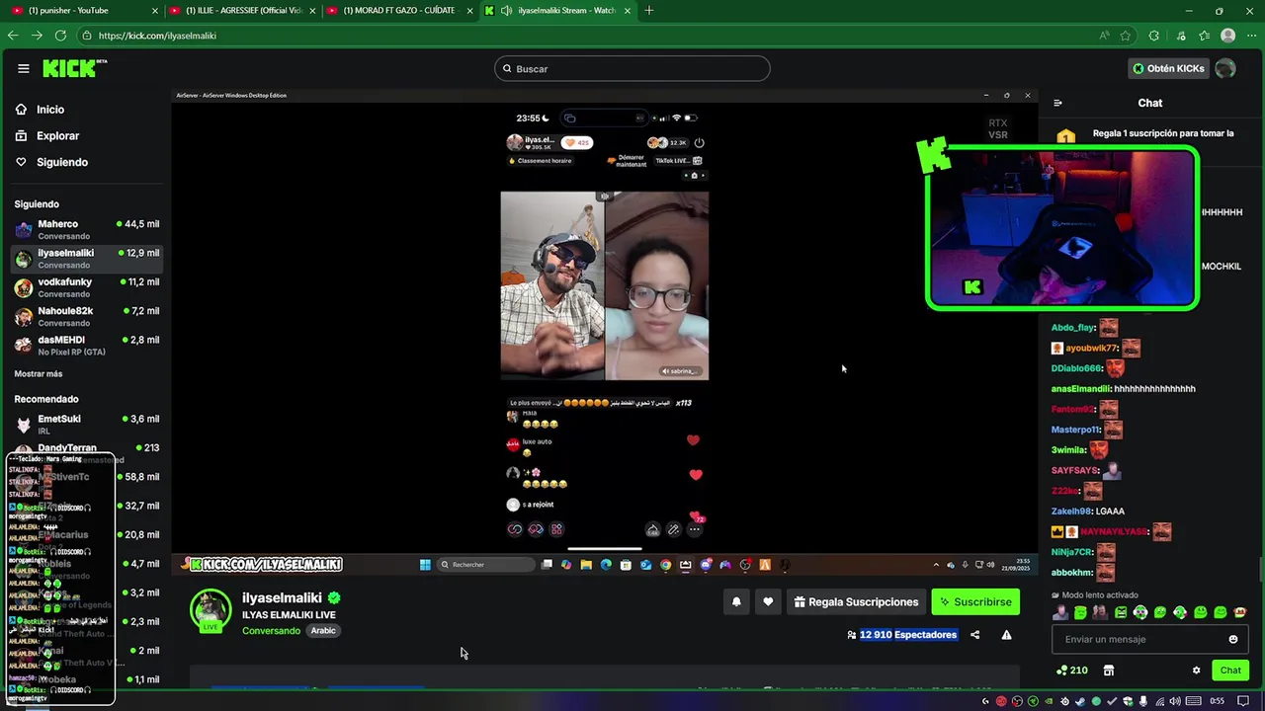Open the emoji picker in the message box

coord(1232,639)
